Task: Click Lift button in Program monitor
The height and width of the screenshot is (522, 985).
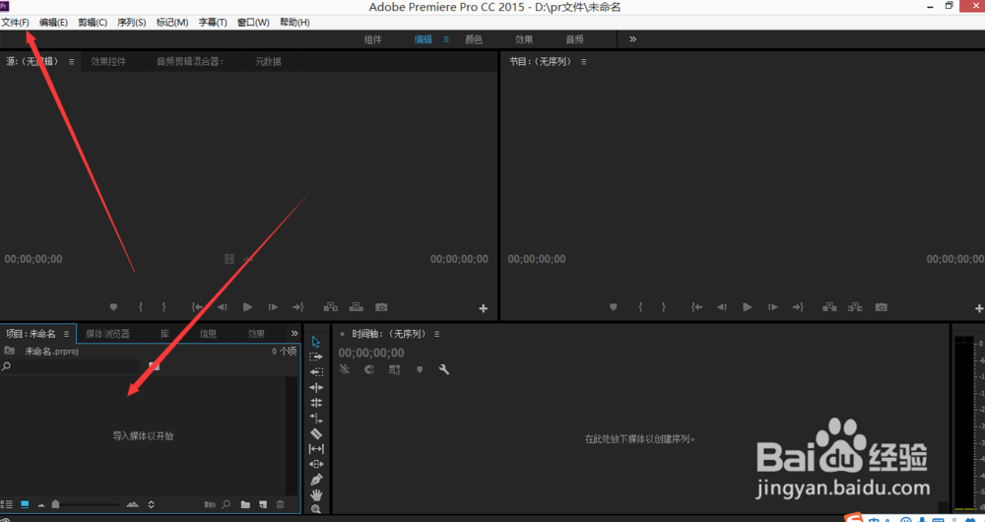Action: [829, 307]
